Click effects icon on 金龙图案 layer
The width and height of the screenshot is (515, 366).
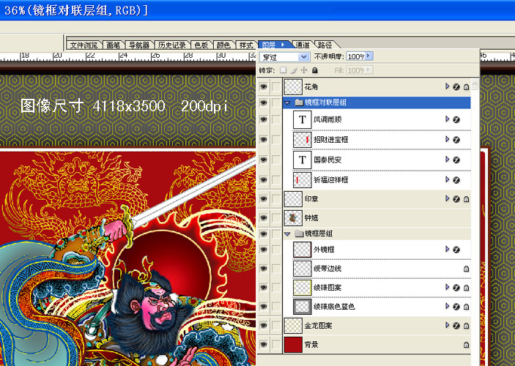point(456,325)
